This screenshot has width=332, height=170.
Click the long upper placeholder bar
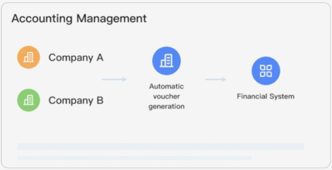[160, 147]
